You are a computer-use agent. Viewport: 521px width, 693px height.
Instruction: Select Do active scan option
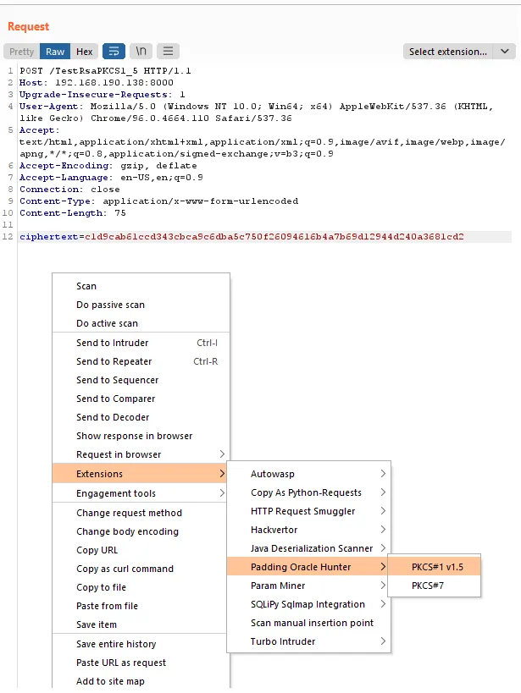[107, 323]
